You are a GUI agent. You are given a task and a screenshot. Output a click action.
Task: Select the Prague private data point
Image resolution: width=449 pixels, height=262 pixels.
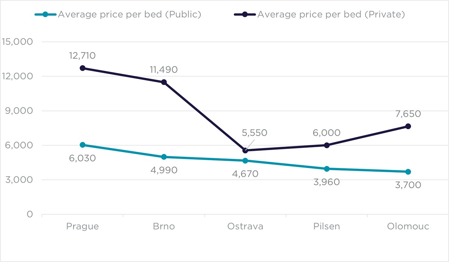click(x=83, y=68)
